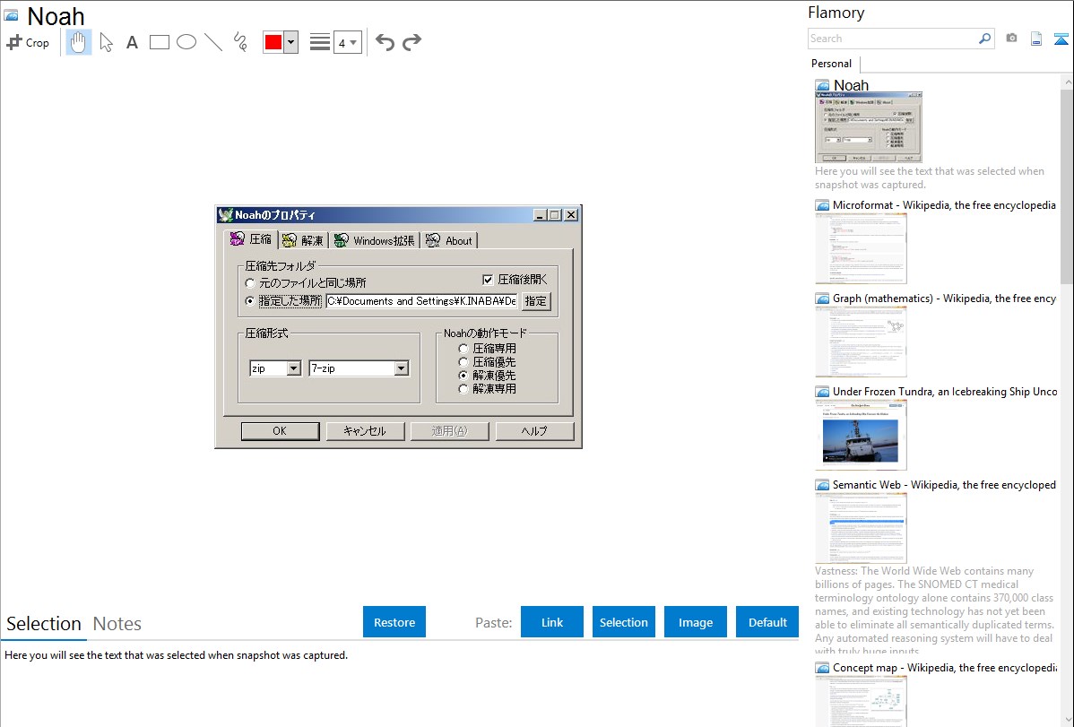The height and width of the screenshot is (727, 1074).
Task: Capture a snapshot with the camera icon
Action: pyautogui.click(x=1011, y=39)
